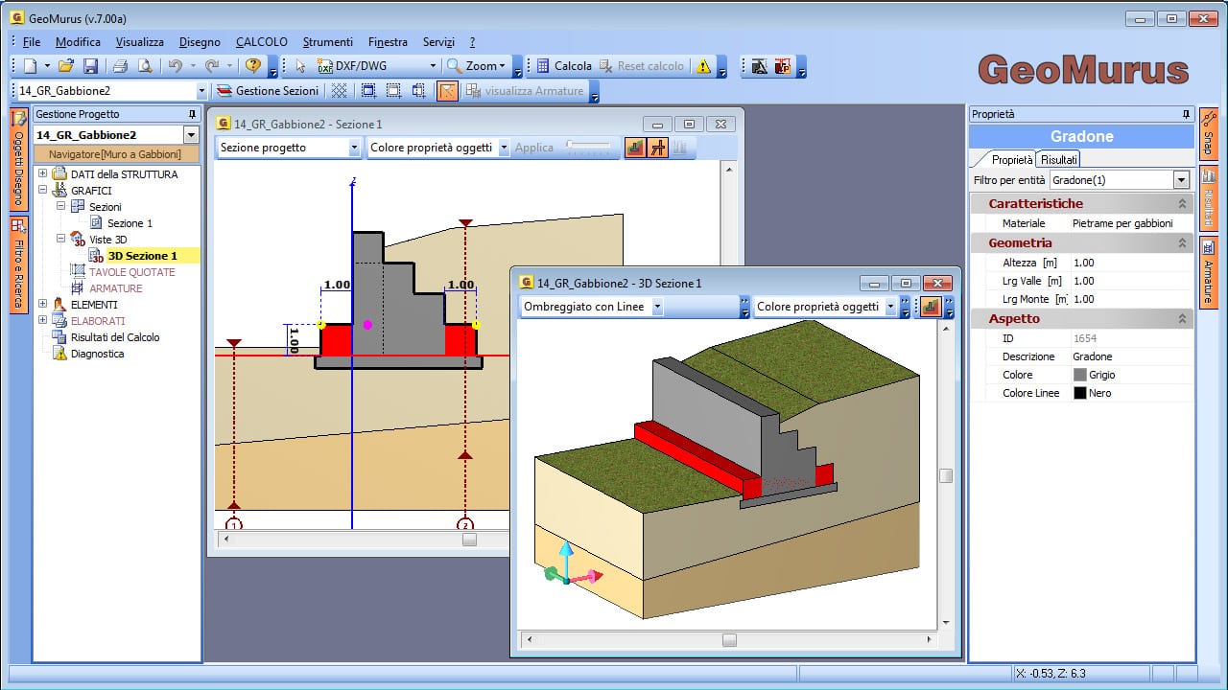Open the Visualizza menu
The image size is (1228, 690).
click(x=140, y=42)
